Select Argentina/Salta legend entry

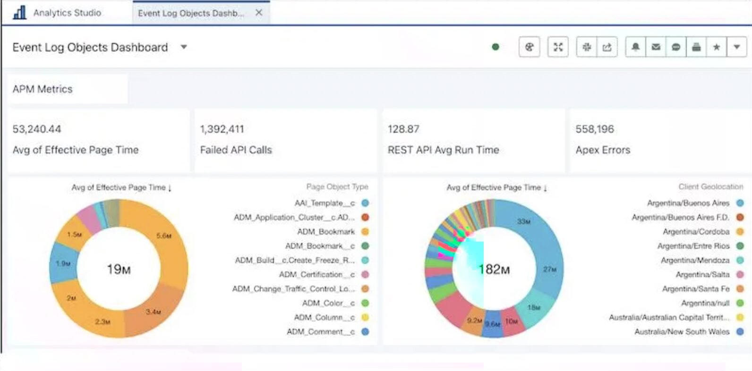pyautogui.click(x=710, y=274)
